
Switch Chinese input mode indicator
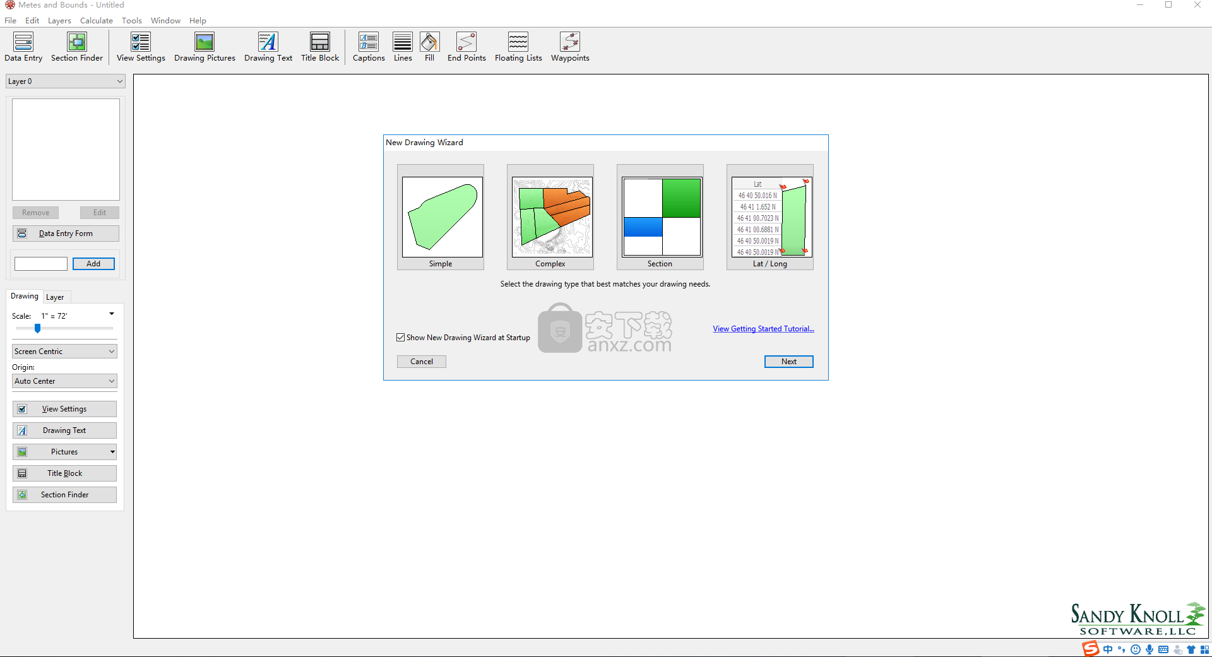tap(1108, 649)
